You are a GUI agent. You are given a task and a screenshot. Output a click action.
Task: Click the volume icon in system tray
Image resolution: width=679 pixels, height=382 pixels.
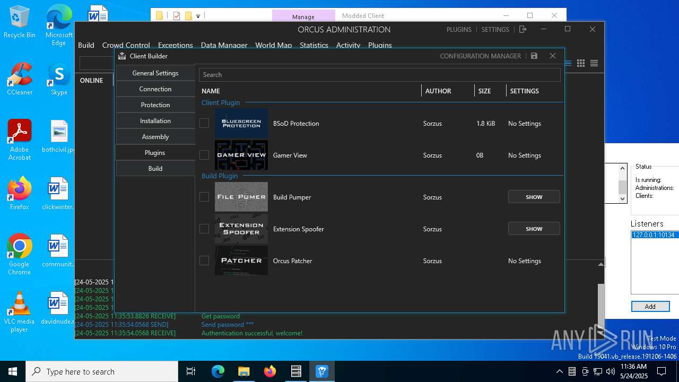(611, 371)
